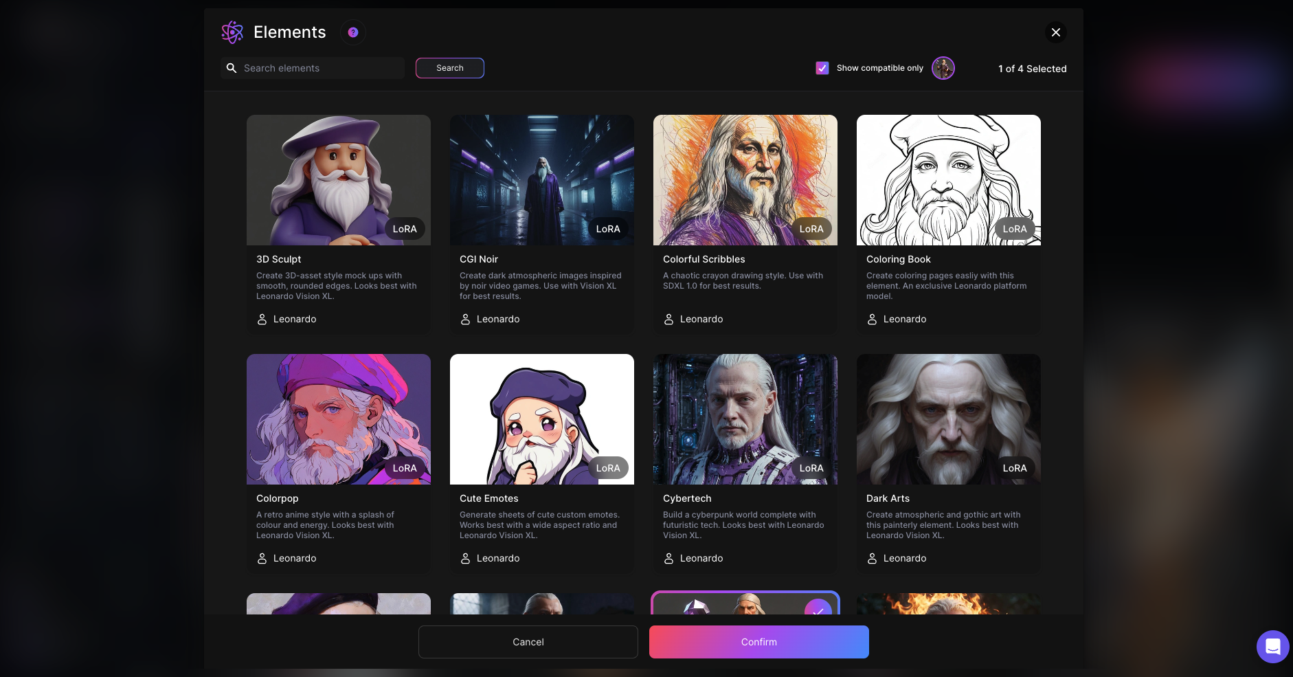
Task: Click the Elements atom logo icon
Action: (x=232, y=32)
